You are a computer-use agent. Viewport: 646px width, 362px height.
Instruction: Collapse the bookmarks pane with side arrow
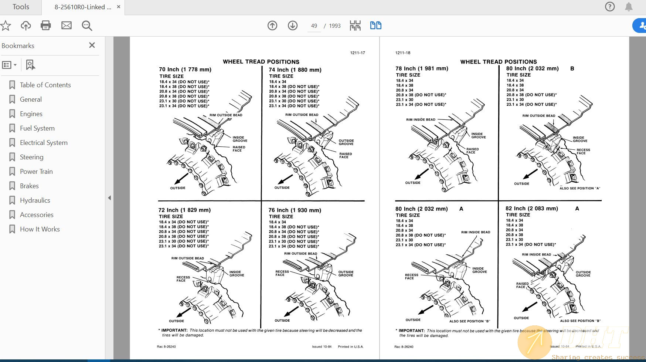coord(109,198)
